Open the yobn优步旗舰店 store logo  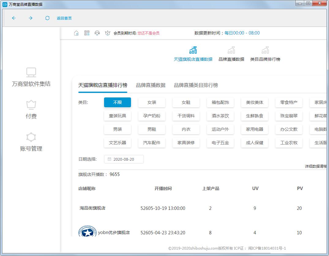[87, 232]
